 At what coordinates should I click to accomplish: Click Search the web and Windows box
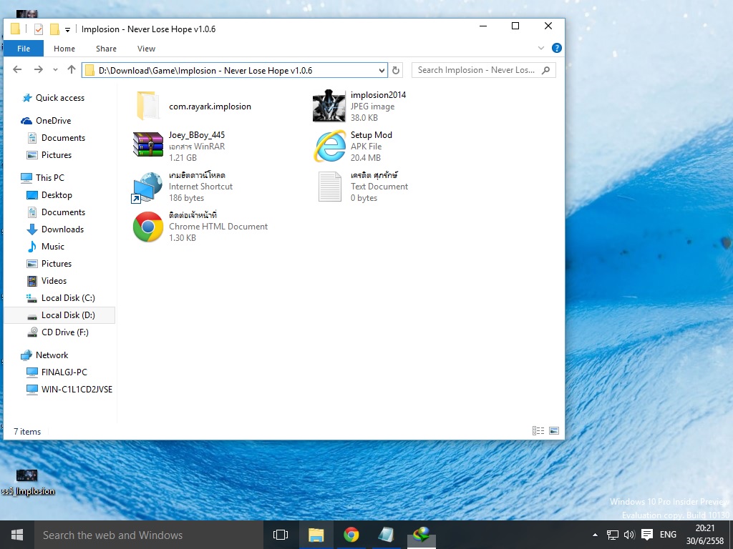tap(149, 535)
